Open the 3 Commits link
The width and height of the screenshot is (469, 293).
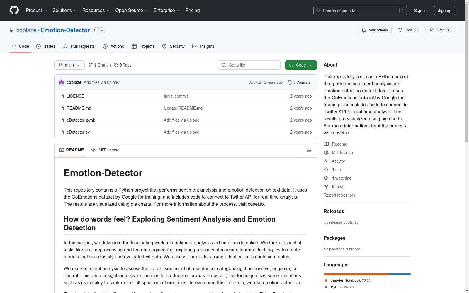click(x=299, y=82)
